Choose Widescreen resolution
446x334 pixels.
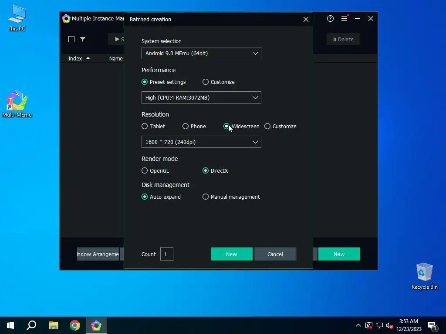(241, 127)
